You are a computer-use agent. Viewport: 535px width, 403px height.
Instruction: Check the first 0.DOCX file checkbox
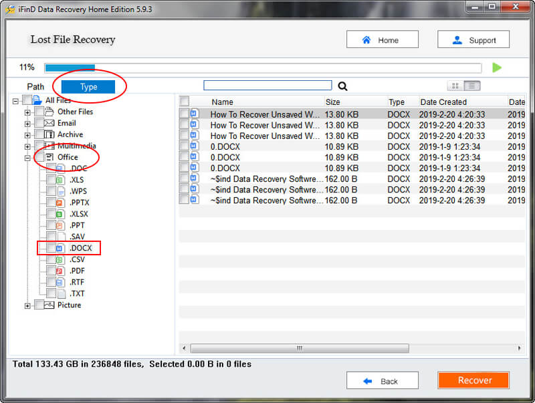(185, 146)
